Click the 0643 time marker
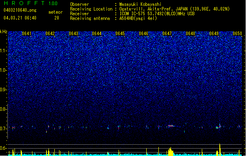Image resolution: width=246 pixels, height=156 pixels. (x=74, y=34)
